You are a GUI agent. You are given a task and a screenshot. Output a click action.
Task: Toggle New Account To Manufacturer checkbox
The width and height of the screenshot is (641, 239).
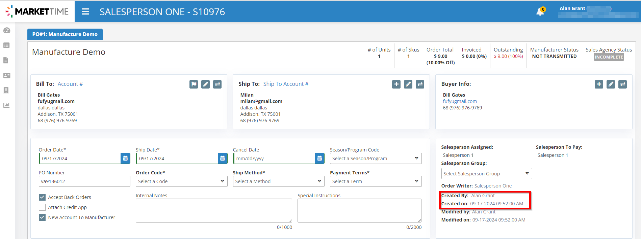click(x=42, y=217)
